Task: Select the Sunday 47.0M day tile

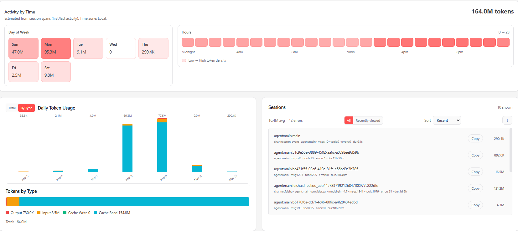Action: (23, 49)
